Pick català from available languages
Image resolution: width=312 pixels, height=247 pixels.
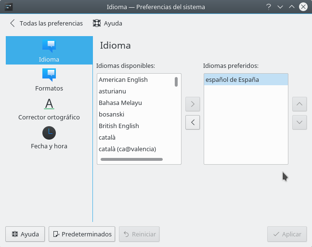[x=108, y=138]
